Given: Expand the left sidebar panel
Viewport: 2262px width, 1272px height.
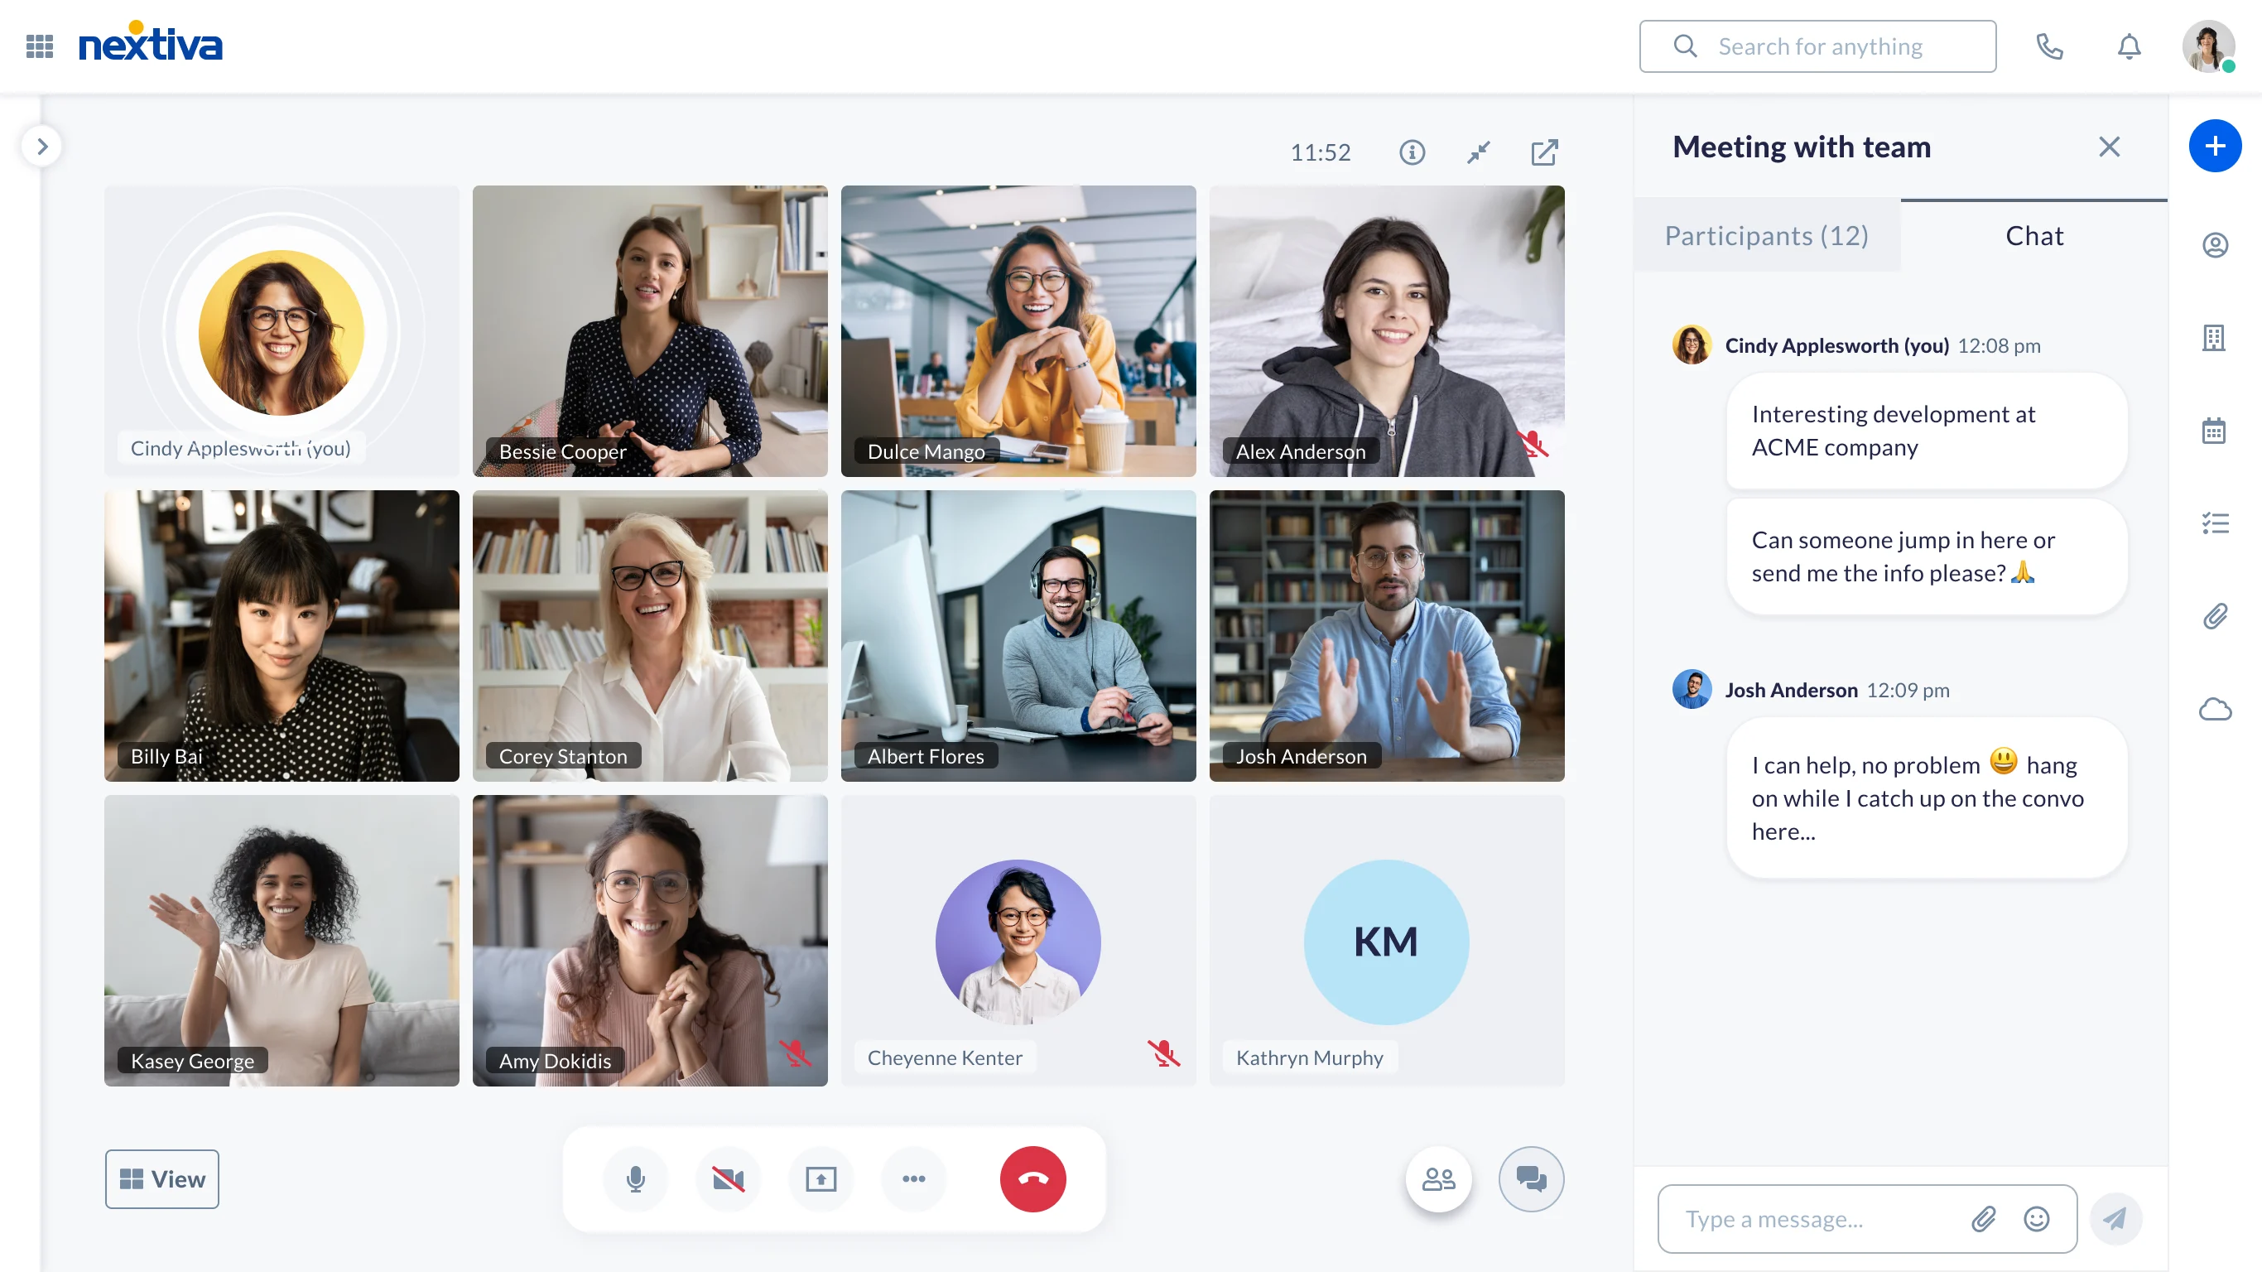Looking at the screenshot, I should [x=42, y=146].
